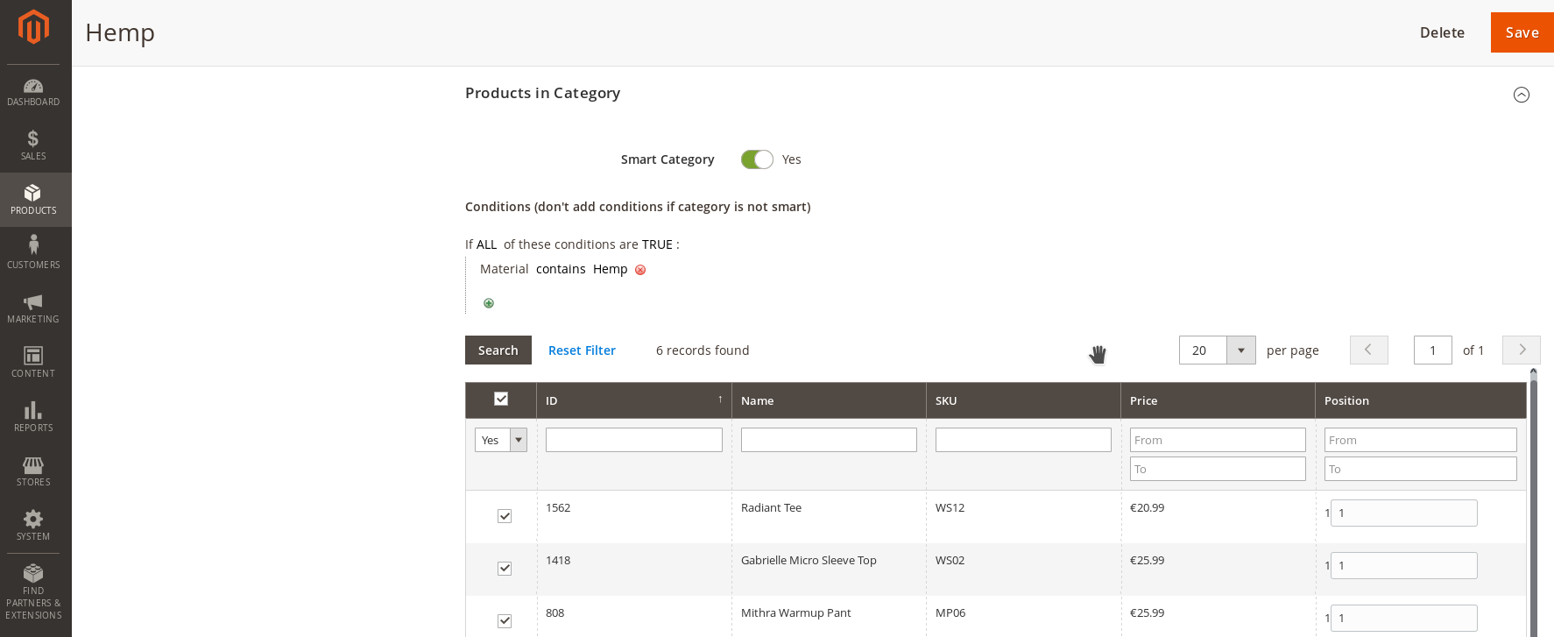The width and height of the screenshot is (1554, 637).
Task: Remove the Material contains Hemp condition
Action: pos(640,270)
